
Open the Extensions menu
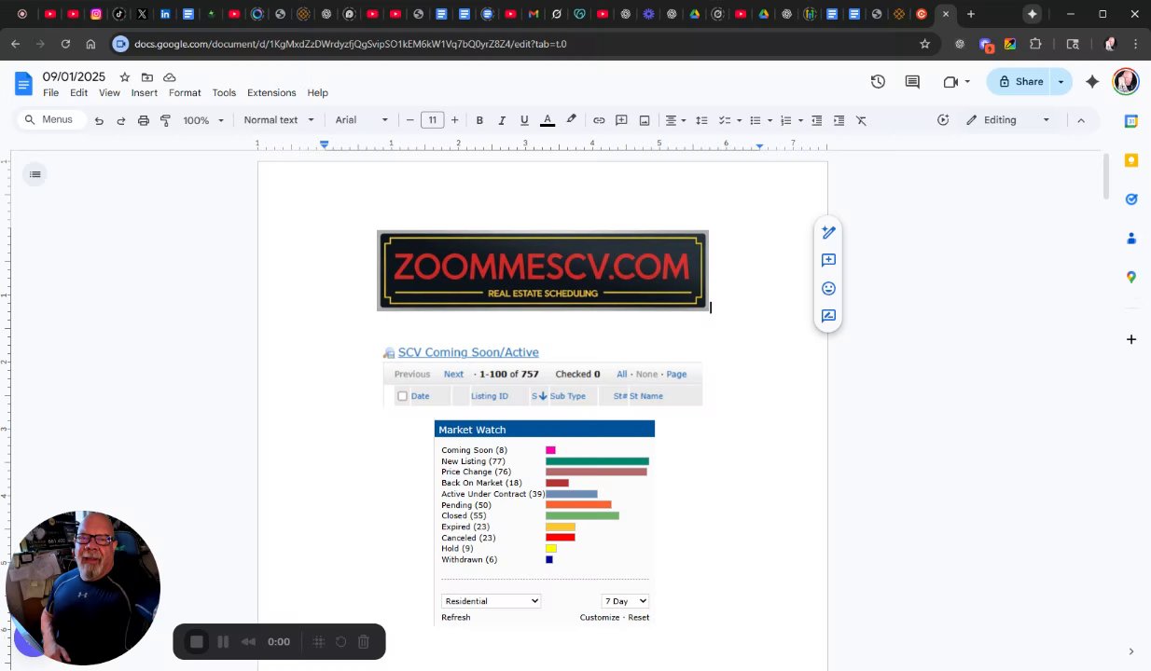(271, 93)
